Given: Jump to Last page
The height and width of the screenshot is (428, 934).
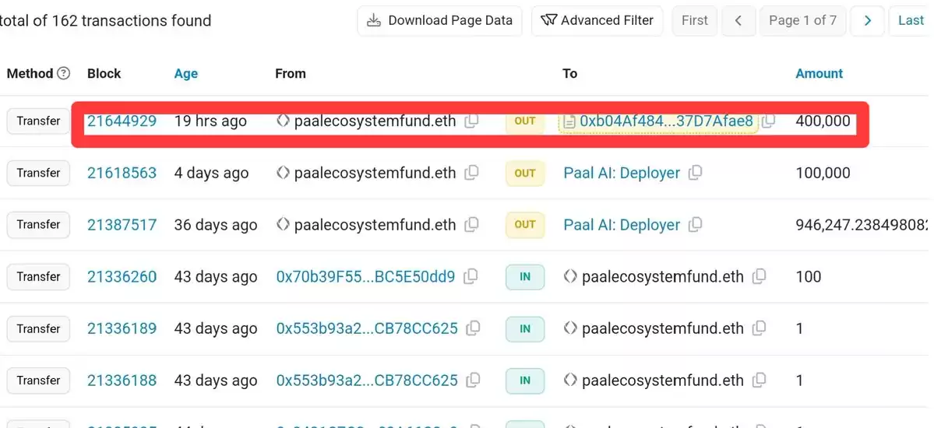Looking at the screenshot, I should (x=911, y=21).
